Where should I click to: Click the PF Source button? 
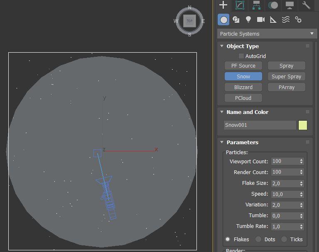[243, 66]
